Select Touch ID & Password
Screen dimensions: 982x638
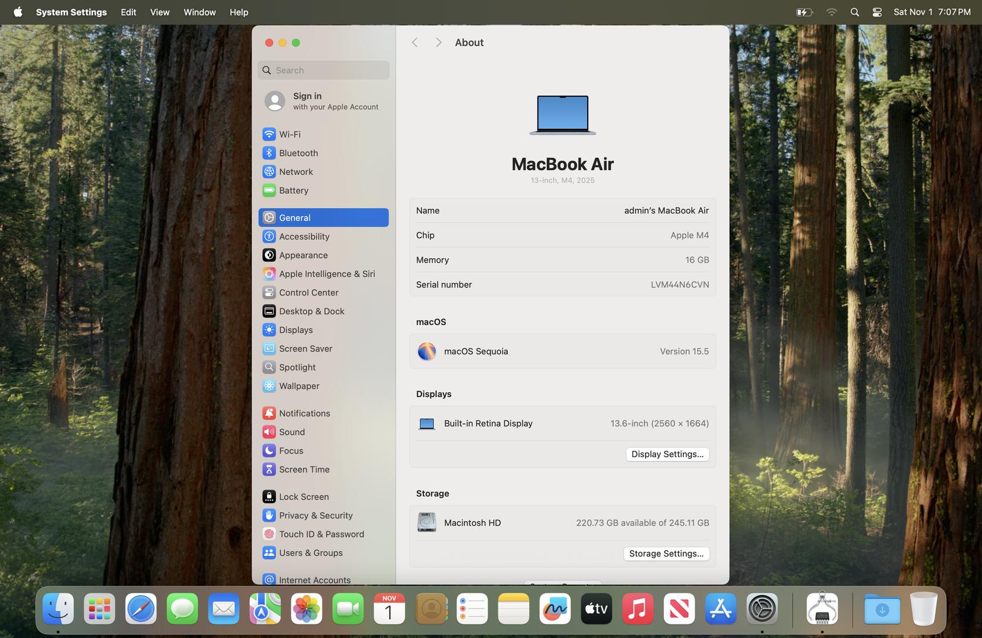[321, 534]
